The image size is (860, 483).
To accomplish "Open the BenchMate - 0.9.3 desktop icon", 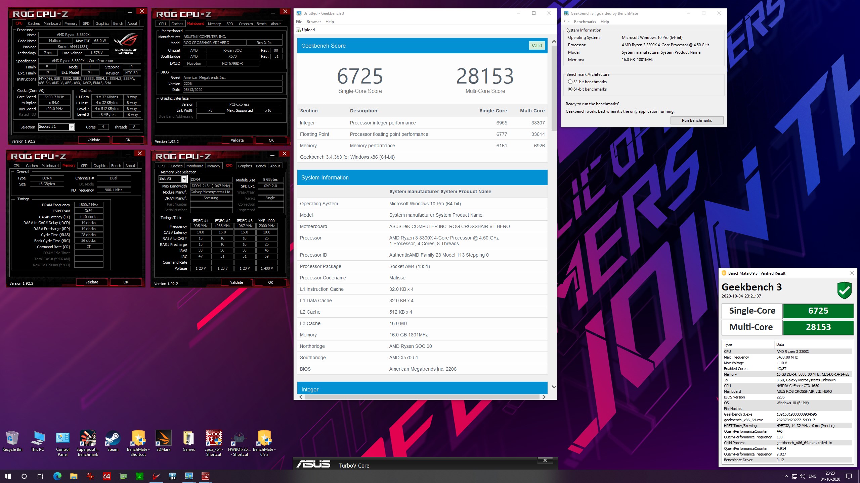I will click(x=264, y=443).
